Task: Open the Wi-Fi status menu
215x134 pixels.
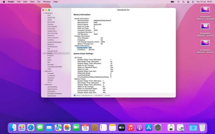Action: pos(178,2)
